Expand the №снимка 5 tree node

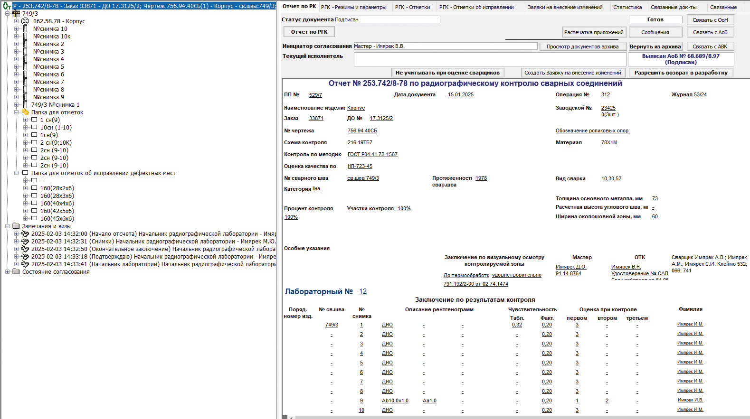(17, 67)
